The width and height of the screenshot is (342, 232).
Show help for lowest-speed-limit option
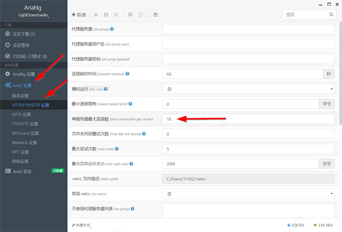(x=131, y=104)
